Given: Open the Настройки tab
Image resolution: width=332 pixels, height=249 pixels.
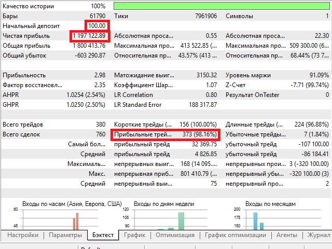Looking at the screenshot, I should pos(23,235).
